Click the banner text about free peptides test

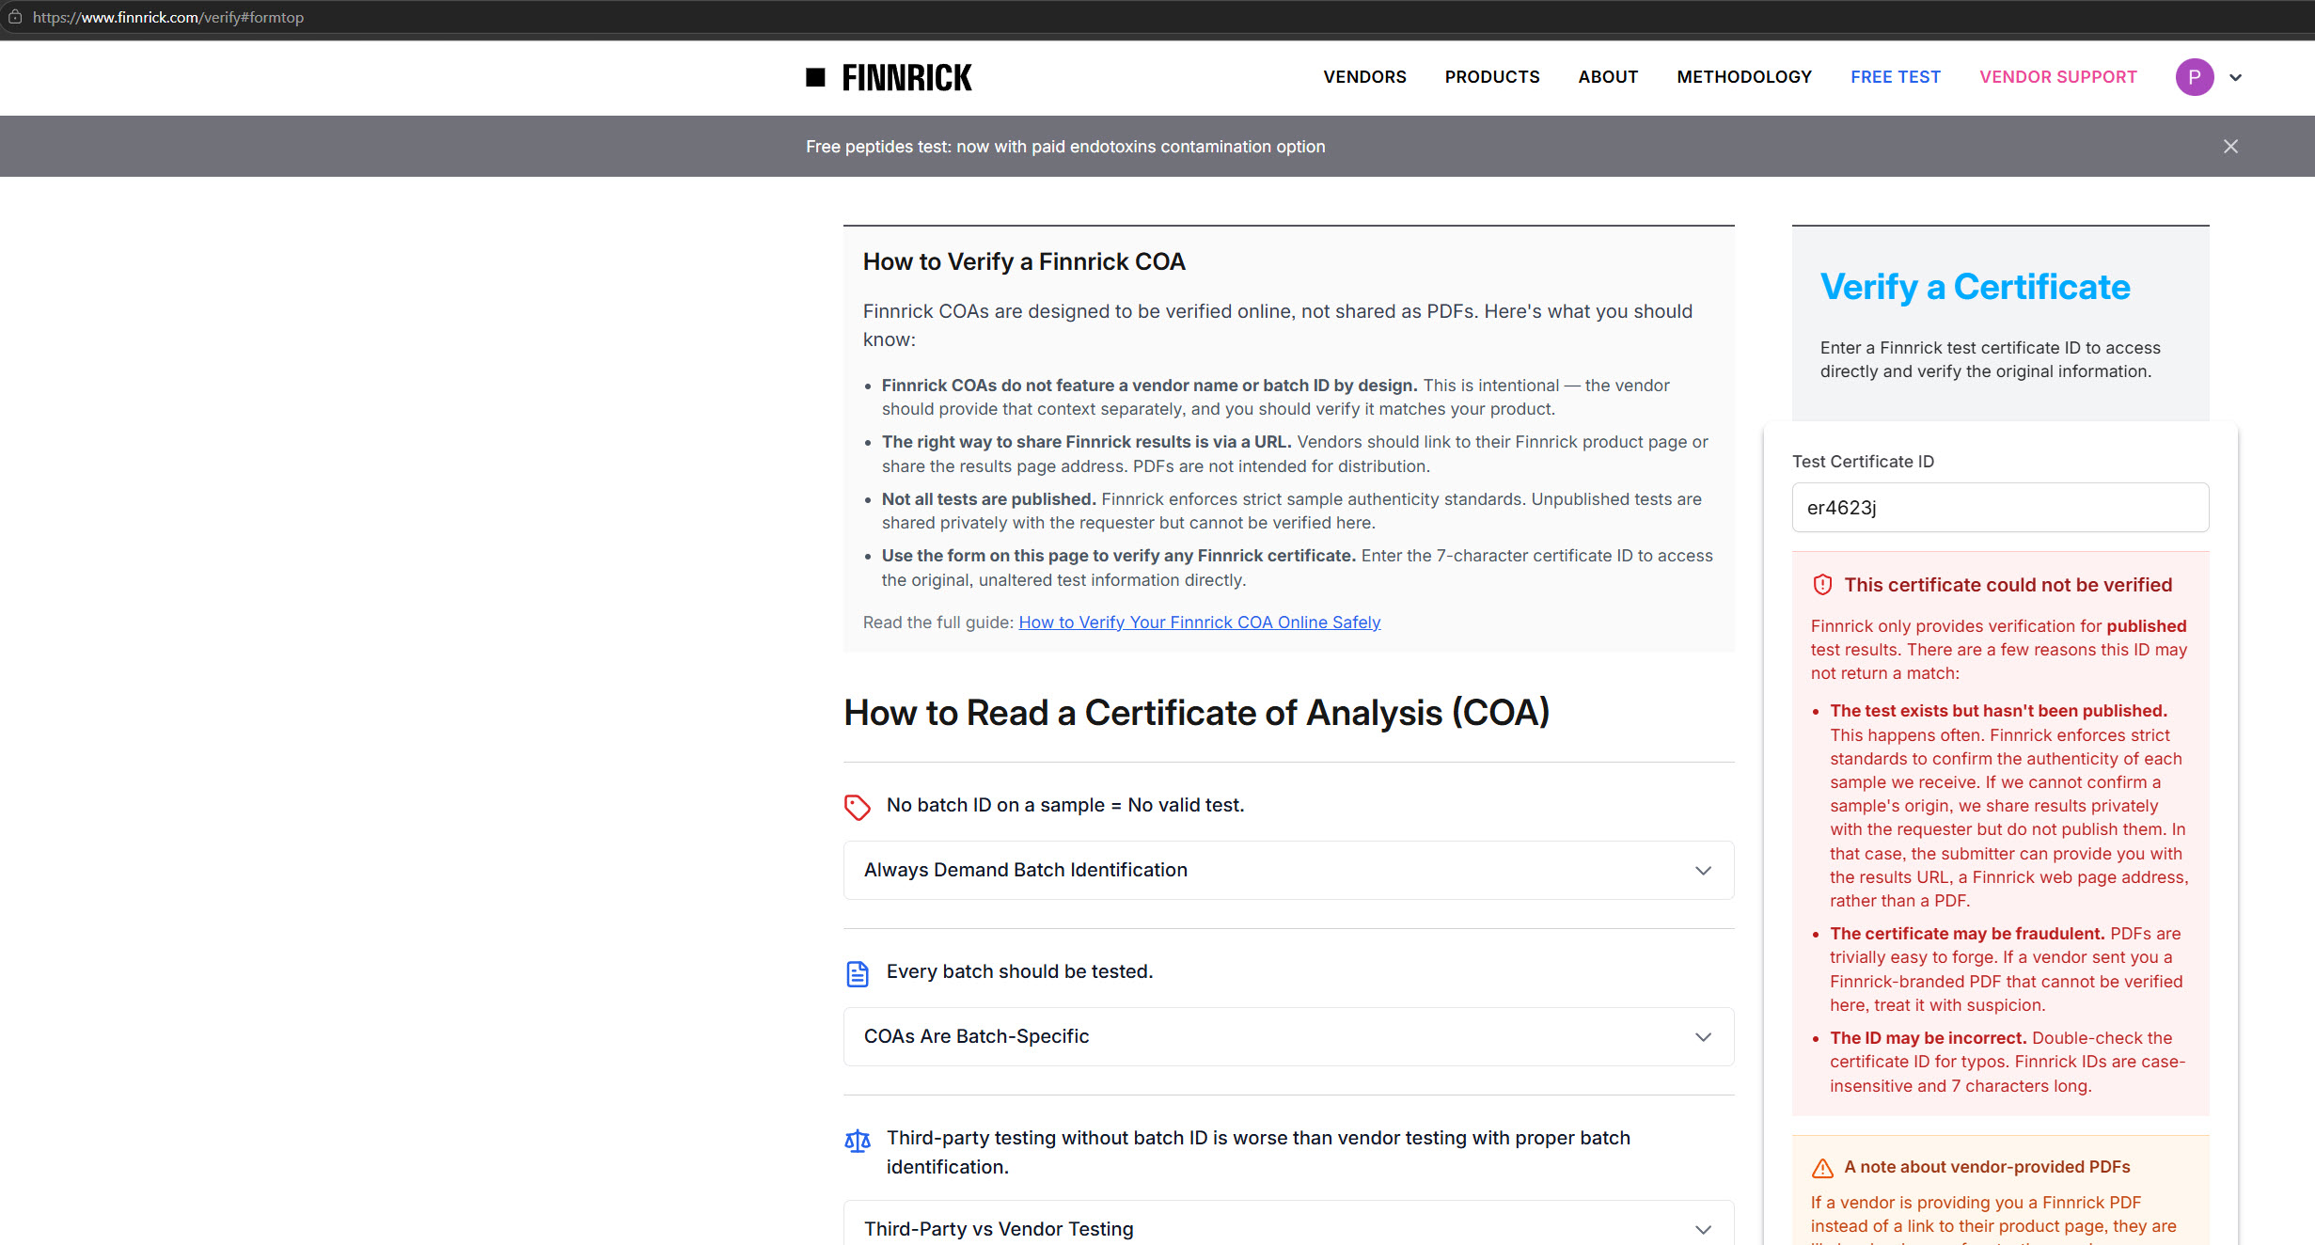point(1065,147)
